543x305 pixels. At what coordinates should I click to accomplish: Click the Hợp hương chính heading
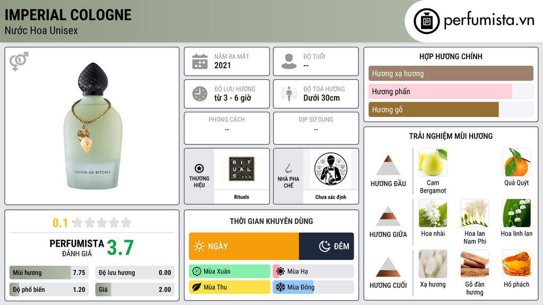(x=451, y=56)
